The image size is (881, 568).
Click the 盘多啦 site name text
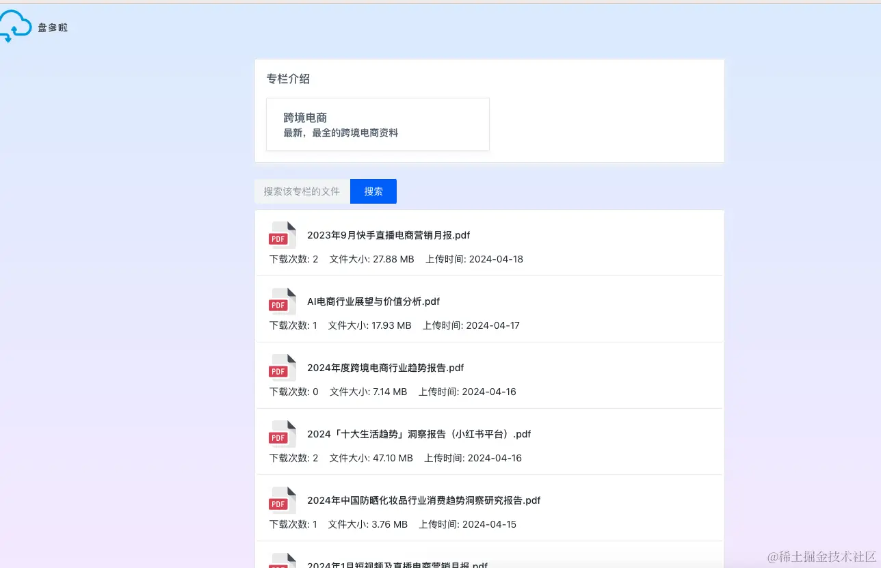[x=53, y=28]
